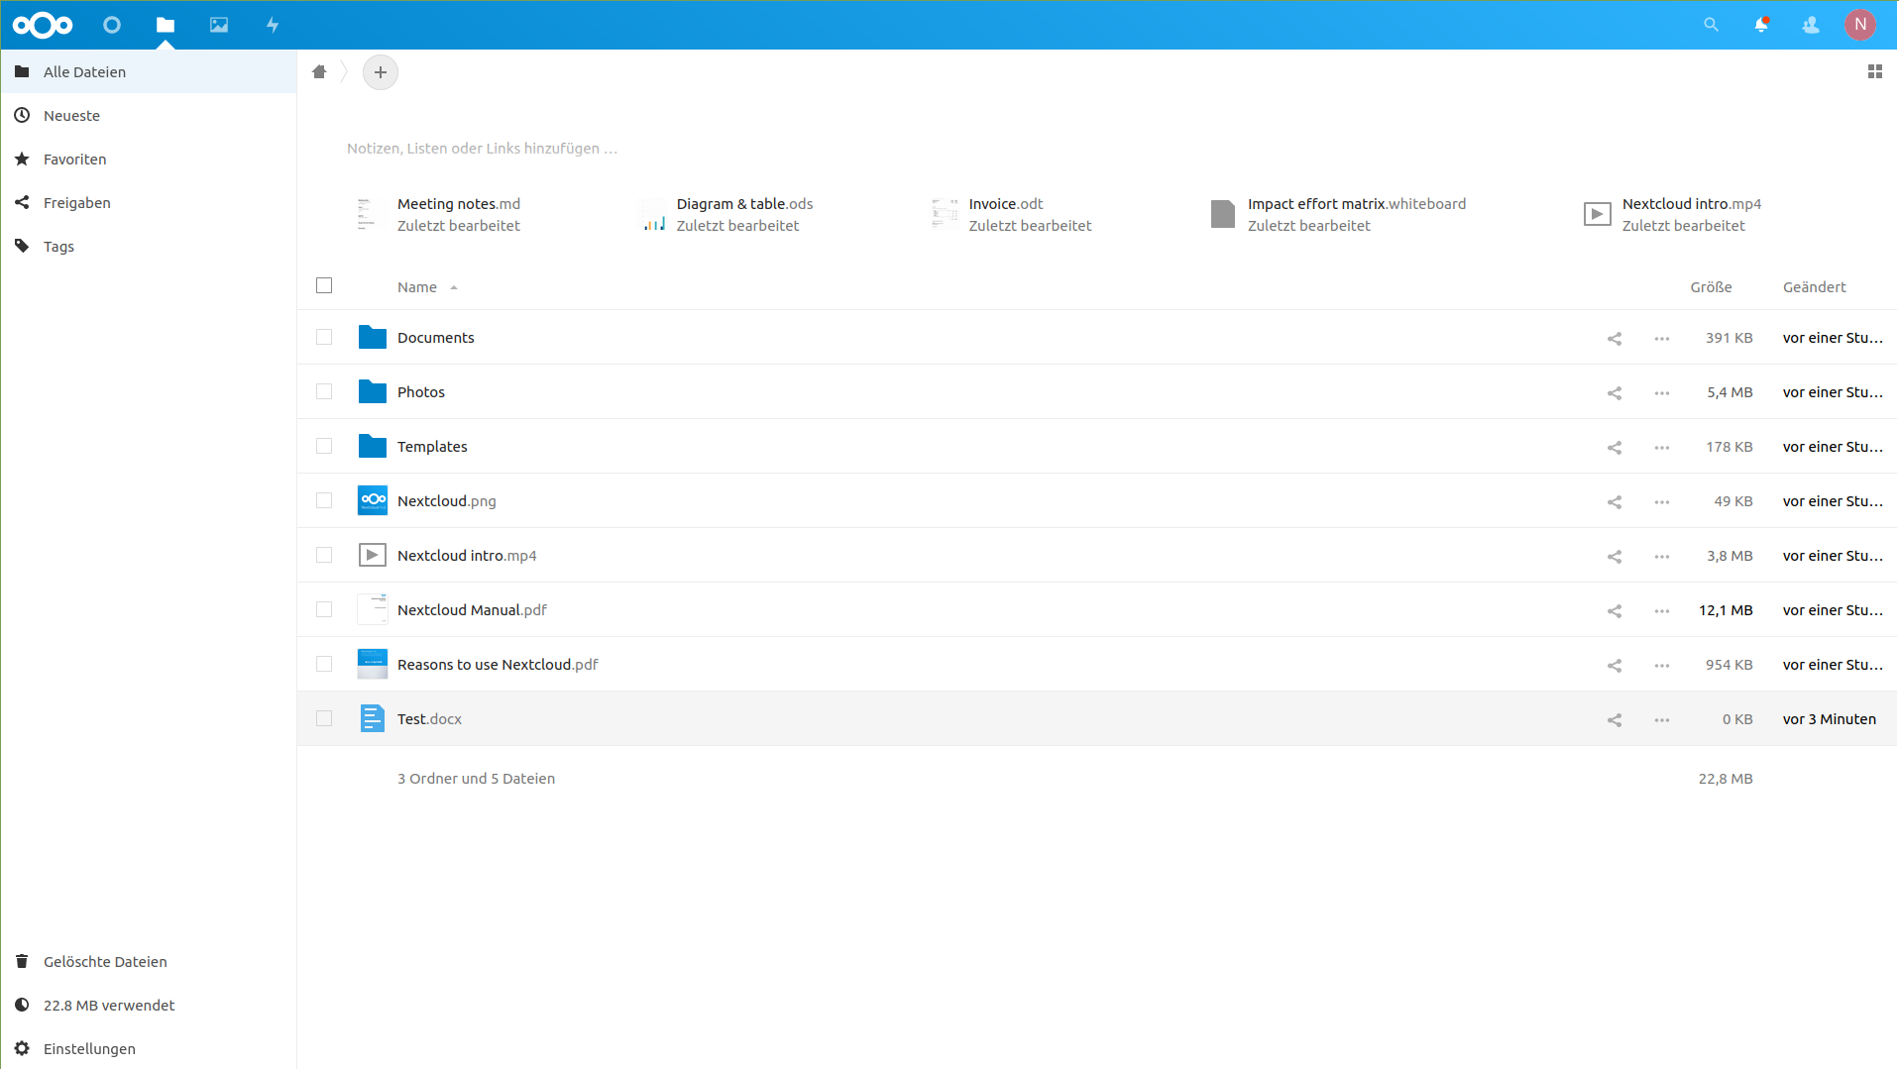Open the contacts menu icon
The width and height of the screenshot is (1899, 1069).
click(x=1811, y=25)
